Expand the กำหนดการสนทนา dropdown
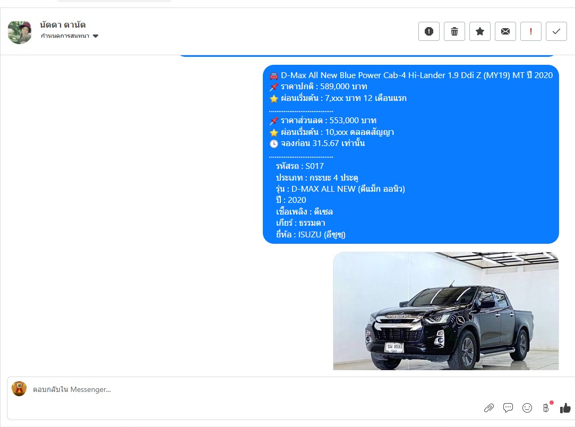Screen dimensions: 575x427 [x=70, y=36]
